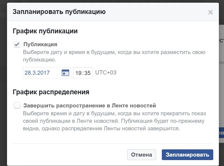Screen dimensions: 224x166
Task: Click the partially hidden blue button behind dialog
Action: point(221,133)
